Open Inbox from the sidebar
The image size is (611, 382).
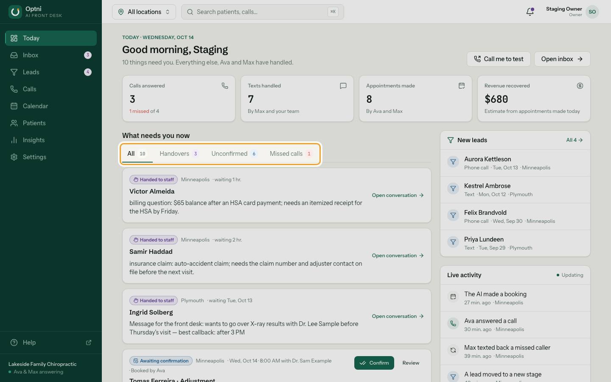[51, 55]
